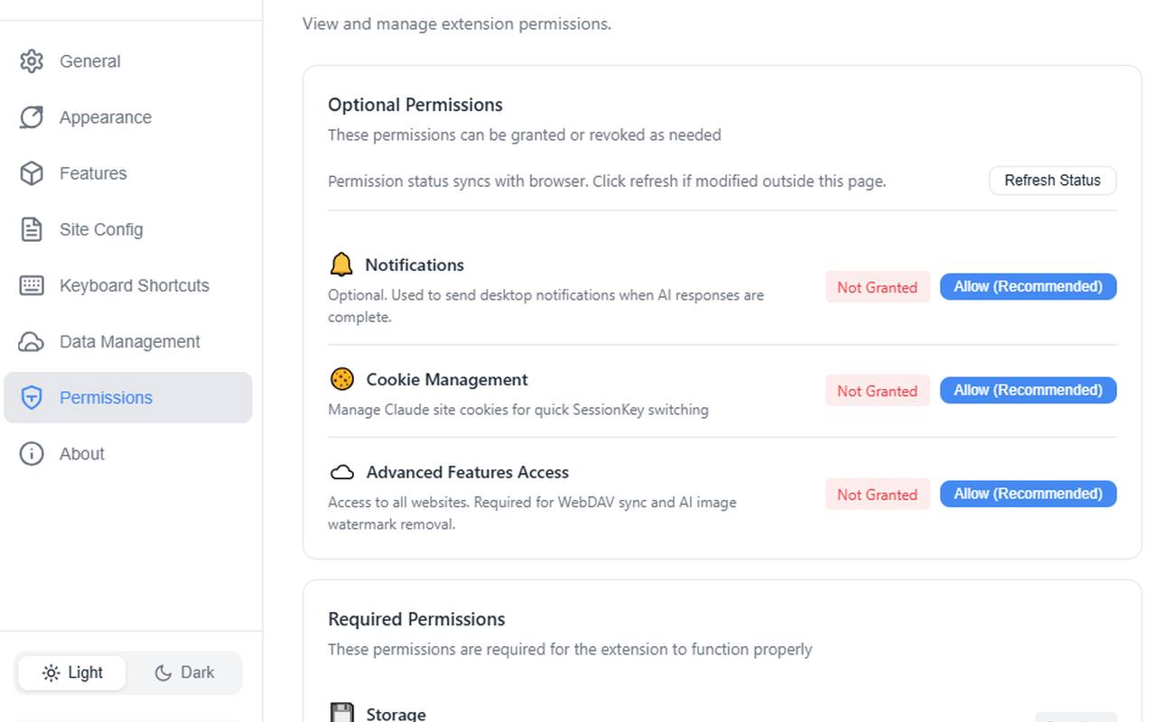This screenshot has width=1156, height=722.
Task: Click the Features cube icon
Action: [32, 173]
